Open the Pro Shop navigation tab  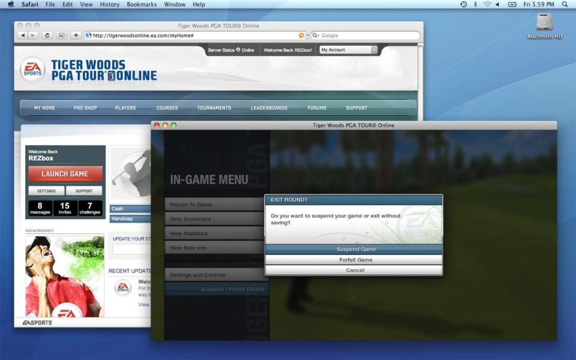click(x=85, y=108)
